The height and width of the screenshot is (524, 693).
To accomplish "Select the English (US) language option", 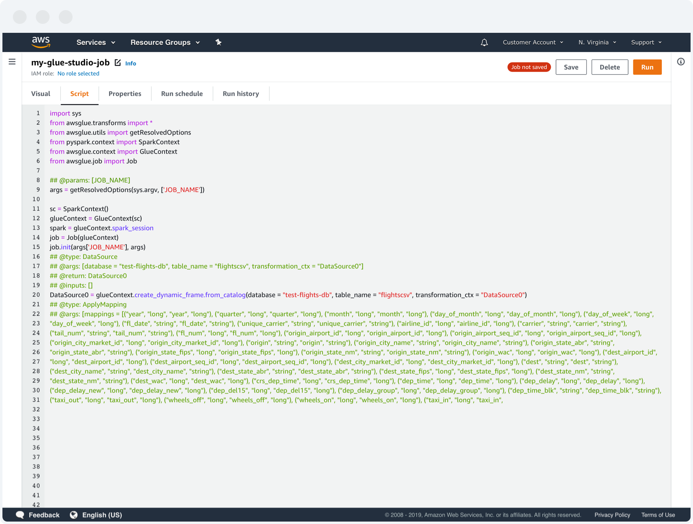I will tap(102, 515).
